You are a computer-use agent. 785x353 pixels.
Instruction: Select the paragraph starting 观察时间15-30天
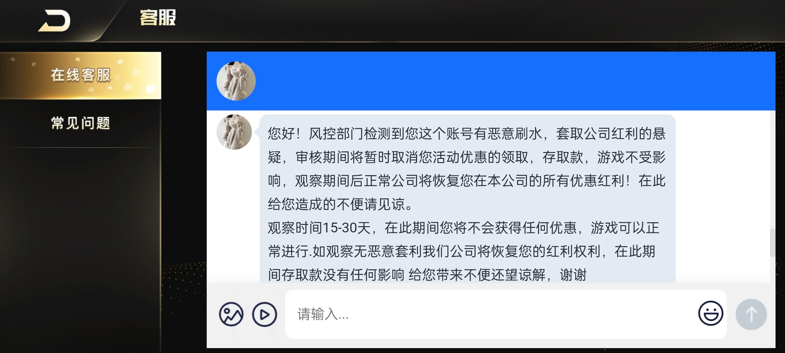[463, 251]
